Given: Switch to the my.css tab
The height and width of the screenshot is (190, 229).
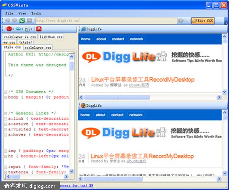Looking at the screenshot, I should pos(9,42).
